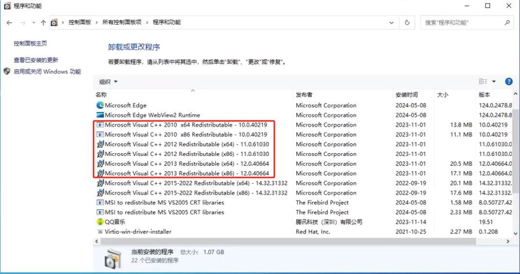Sort by 发布者 column header

click(x=304, y=95)
